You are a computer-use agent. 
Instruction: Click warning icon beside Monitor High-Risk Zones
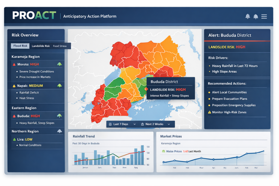(x=209, y=112)
